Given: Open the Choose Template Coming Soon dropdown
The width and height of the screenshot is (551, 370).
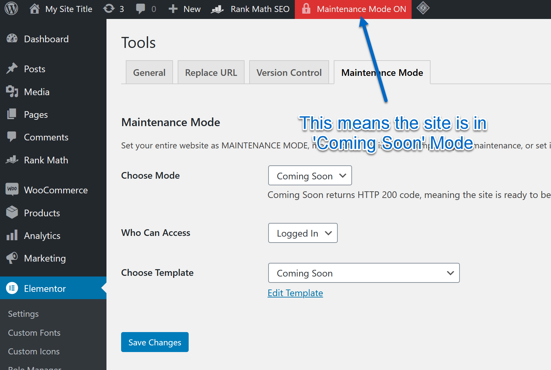Looking at the screenshot, I should pyautogui.click(x=364, y=273).
